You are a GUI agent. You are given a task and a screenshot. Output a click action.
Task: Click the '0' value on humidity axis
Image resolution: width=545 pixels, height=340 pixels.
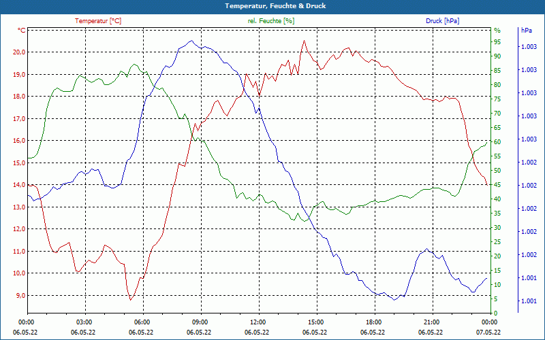pos(496,313)
